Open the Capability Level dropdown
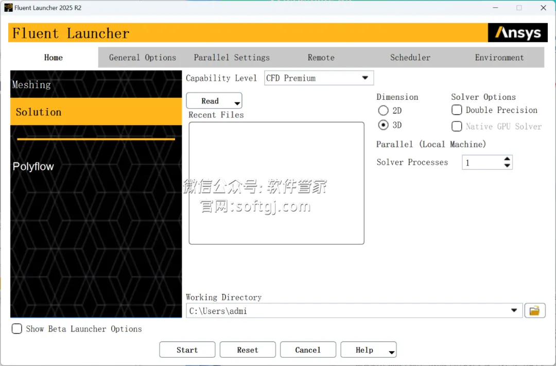This screenshot has width=556, height=366. [x=319, y=78]
